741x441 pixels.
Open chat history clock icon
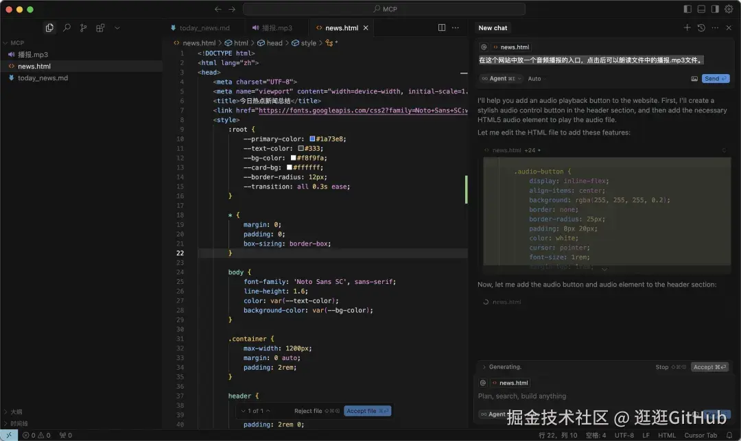[701, 28]
